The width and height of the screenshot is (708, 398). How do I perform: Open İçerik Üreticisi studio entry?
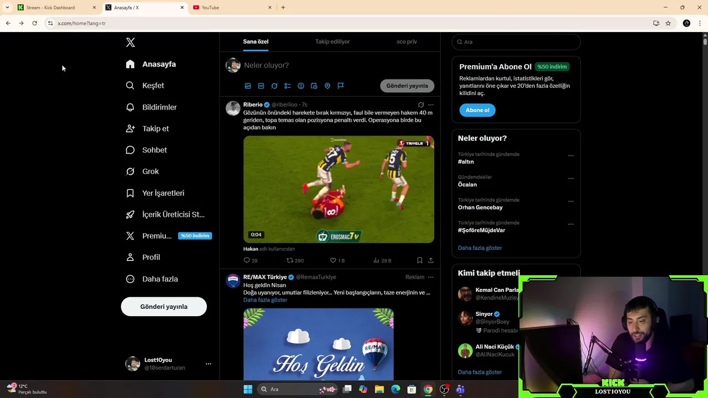[165, 214]
